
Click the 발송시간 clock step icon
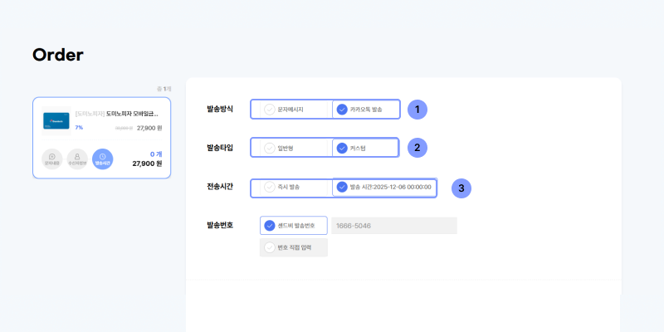(x=102, y=159)
